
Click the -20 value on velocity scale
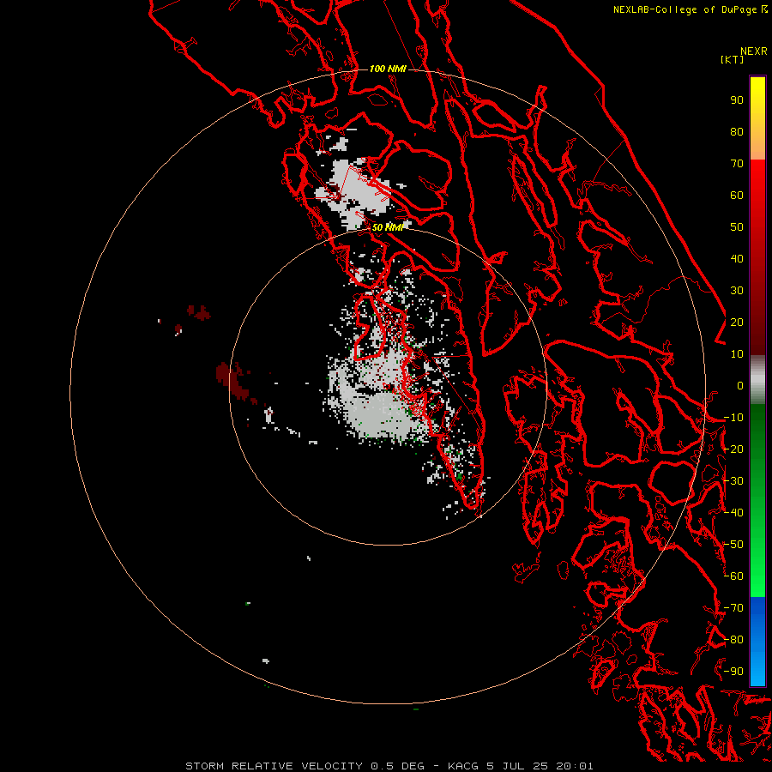(733, 449)
